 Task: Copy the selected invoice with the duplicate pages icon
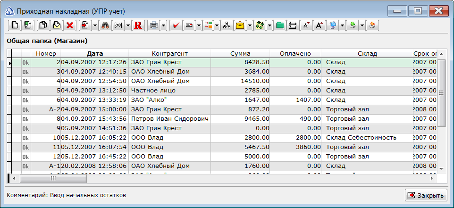click(x=43, y=25)
